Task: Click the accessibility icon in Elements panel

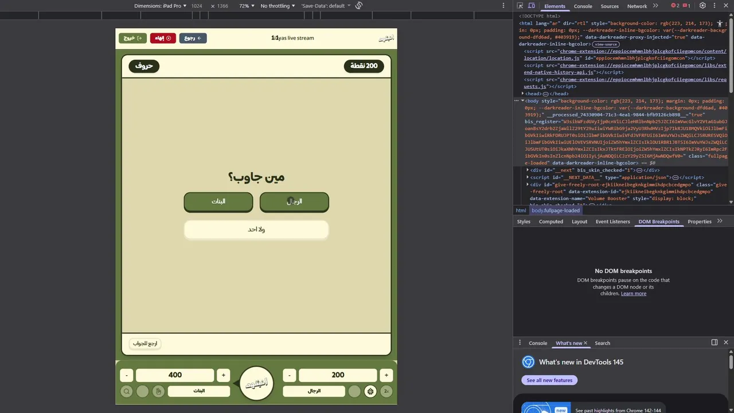Action: pos(720,24)
